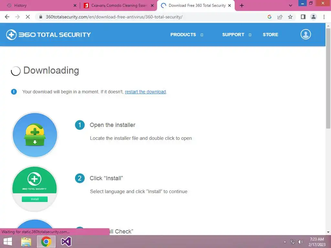
Task: Close the 360 Total Security tab
Action: coord(230,5)
